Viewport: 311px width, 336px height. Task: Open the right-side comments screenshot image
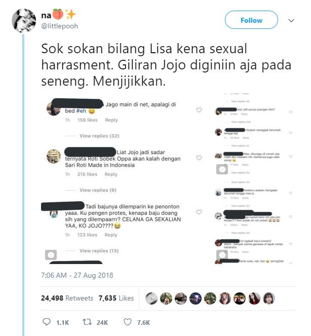coord(254,178)
